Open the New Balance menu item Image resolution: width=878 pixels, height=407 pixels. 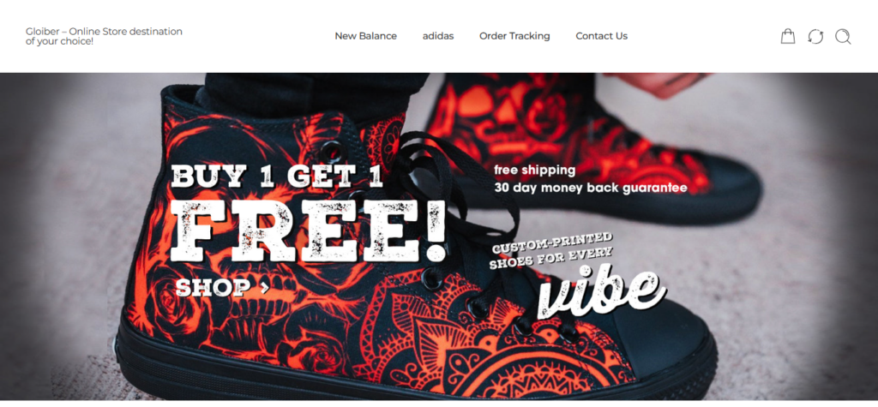click(x=365, y=36)
